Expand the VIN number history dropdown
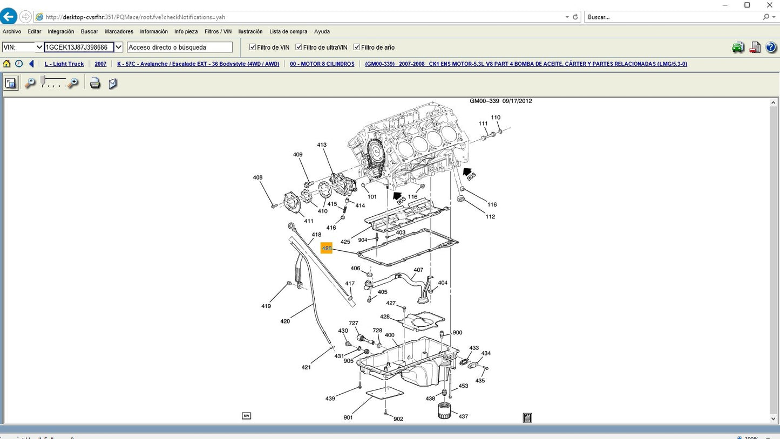Viewport: 780px width, 439px height. (x=119, y=47)
